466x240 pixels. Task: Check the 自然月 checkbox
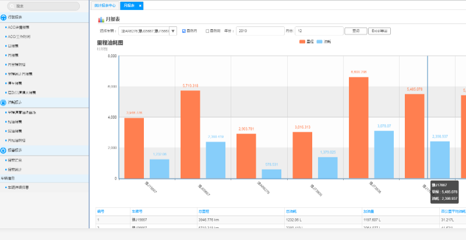184,31
